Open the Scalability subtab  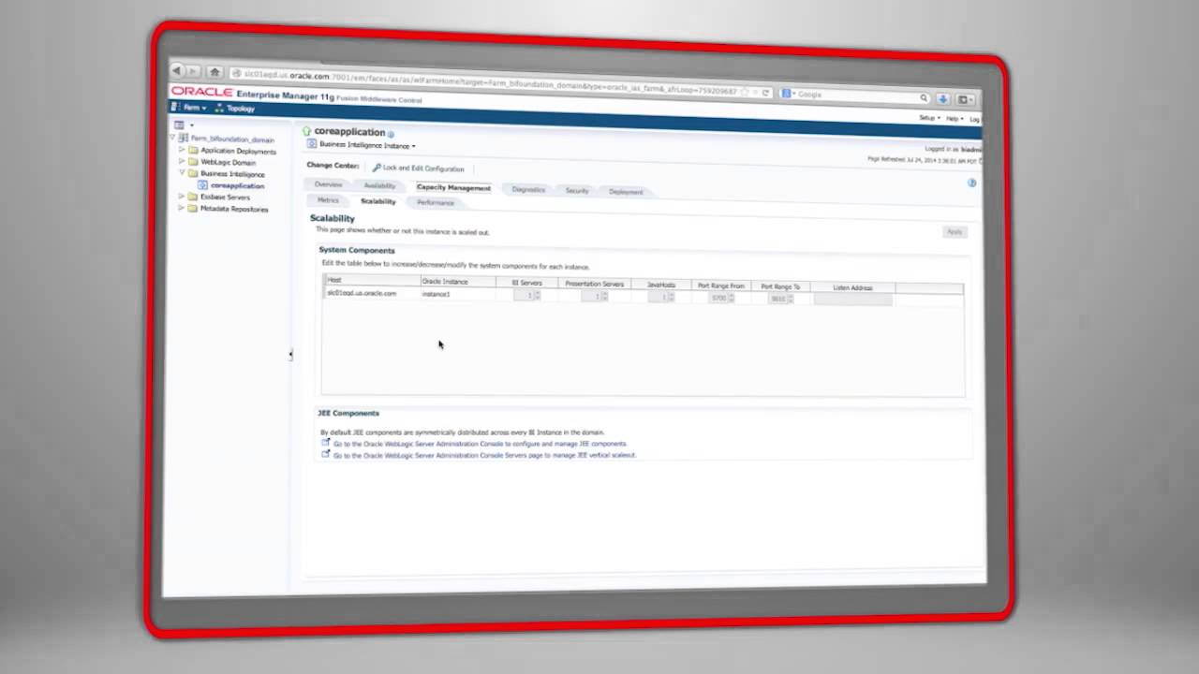378,201
